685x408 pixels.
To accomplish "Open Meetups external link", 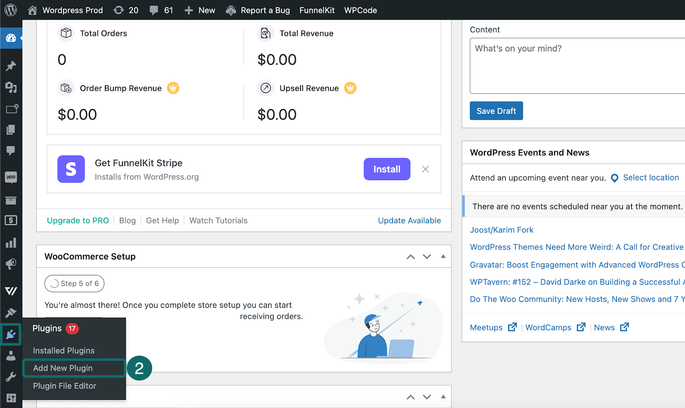I will [493, 327].
